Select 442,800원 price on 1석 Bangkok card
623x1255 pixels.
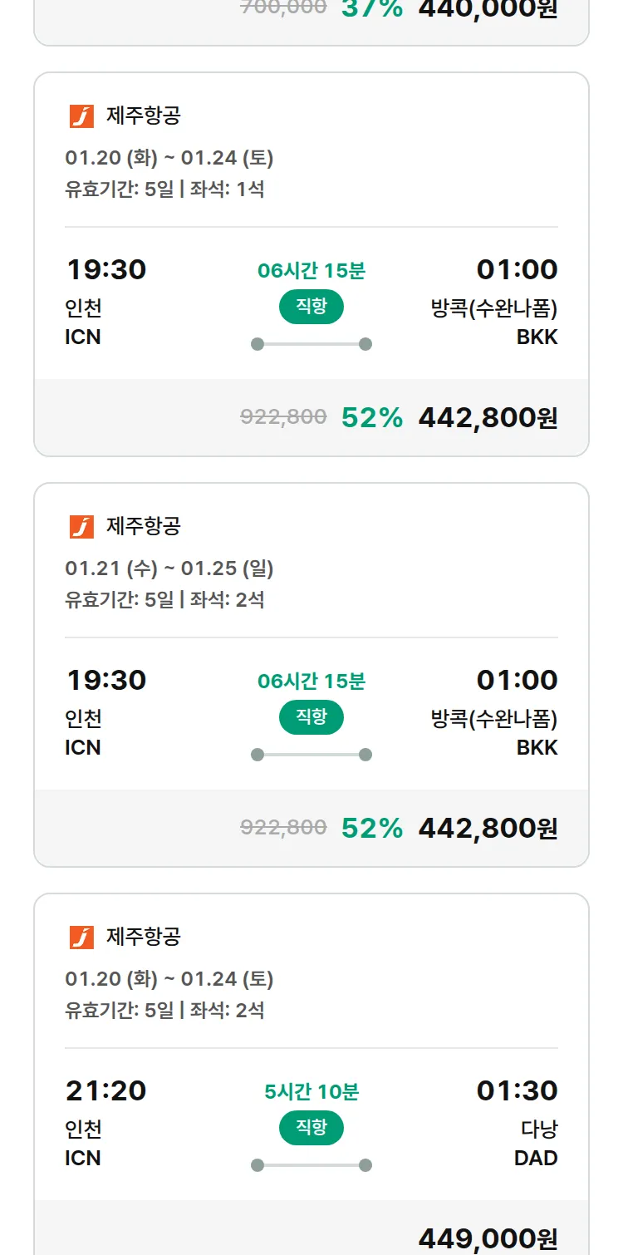pyautogui.click(x=487, y=417)
